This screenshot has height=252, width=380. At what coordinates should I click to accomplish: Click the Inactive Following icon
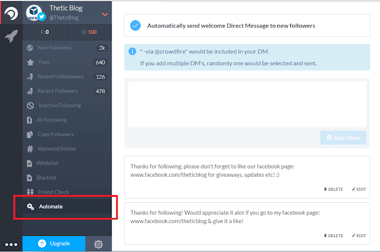point(30,106)
